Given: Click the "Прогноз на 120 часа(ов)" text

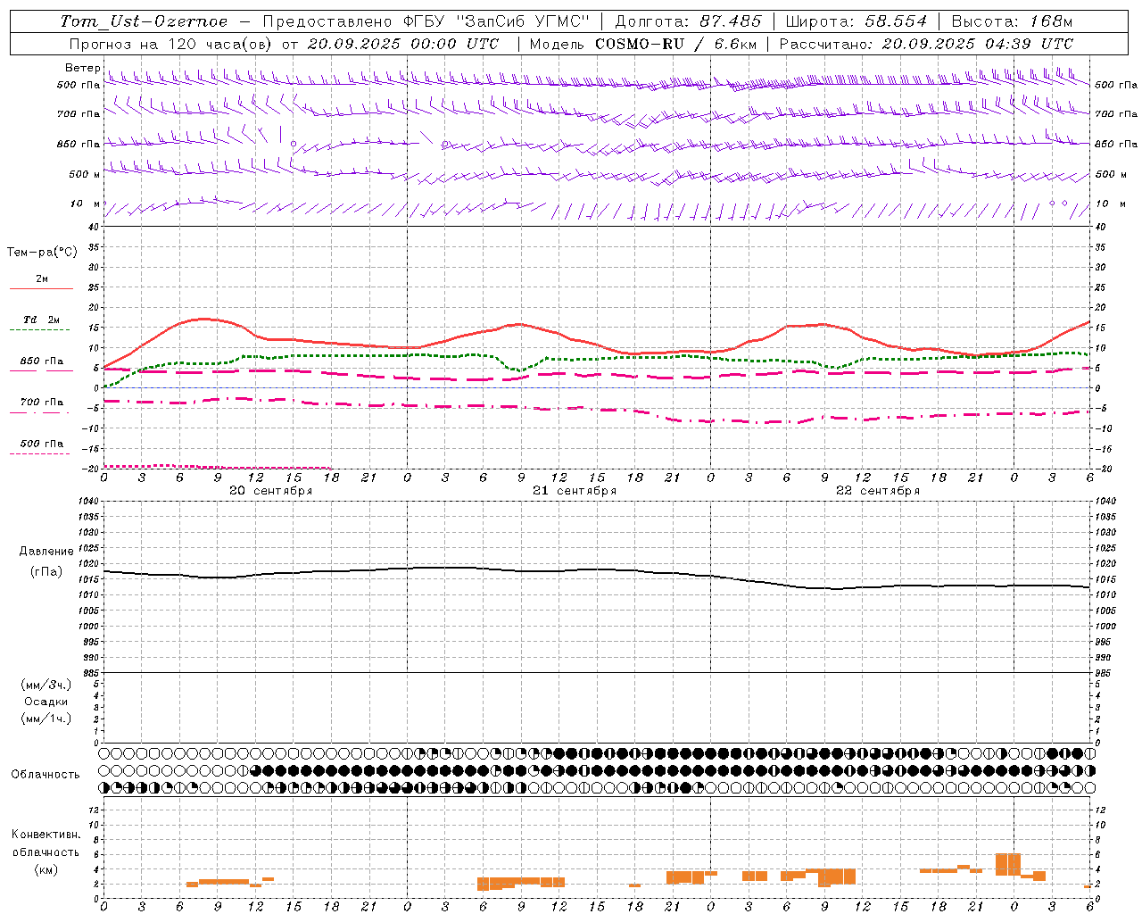Looking at the screenshot, I should click(x=171, y=44).
